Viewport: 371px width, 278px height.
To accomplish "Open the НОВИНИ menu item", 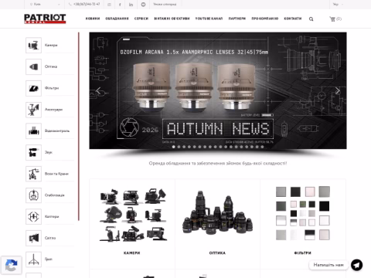I will [93, 19].
